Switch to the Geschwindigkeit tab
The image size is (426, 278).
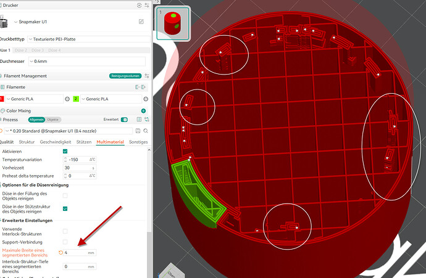[56, 142]
